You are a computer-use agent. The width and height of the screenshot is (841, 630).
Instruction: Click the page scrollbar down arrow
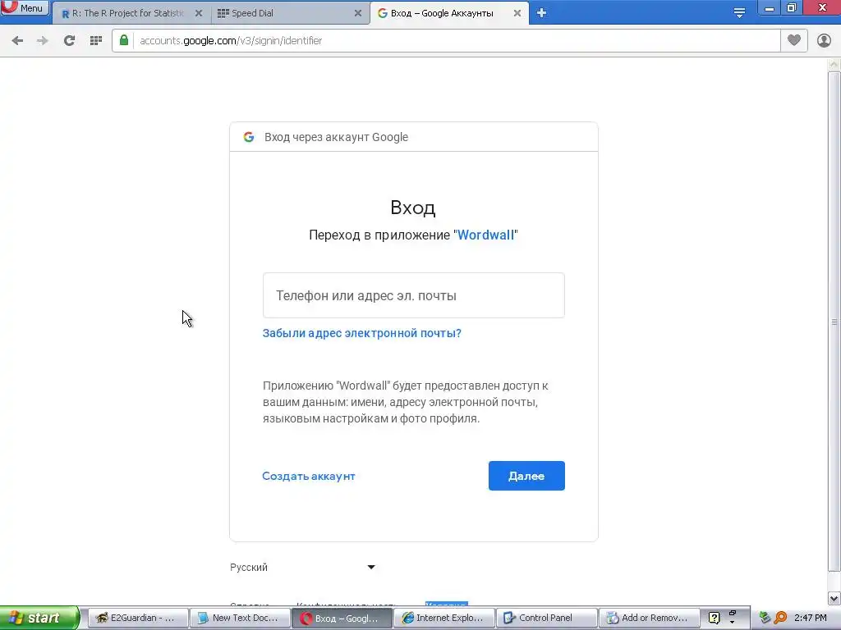tap(834, 598)
